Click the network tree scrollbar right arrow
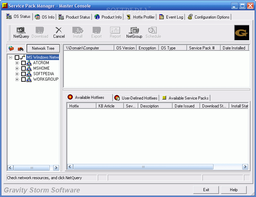Viewport: 256px width, 197px height. coord(56,168)
